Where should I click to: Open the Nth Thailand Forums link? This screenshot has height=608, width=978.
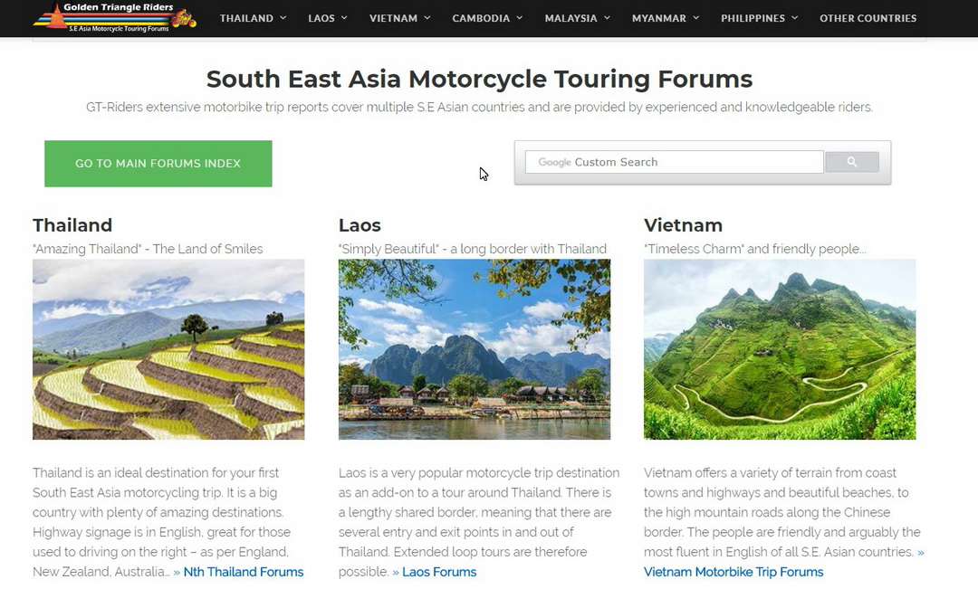pos(243,572)
